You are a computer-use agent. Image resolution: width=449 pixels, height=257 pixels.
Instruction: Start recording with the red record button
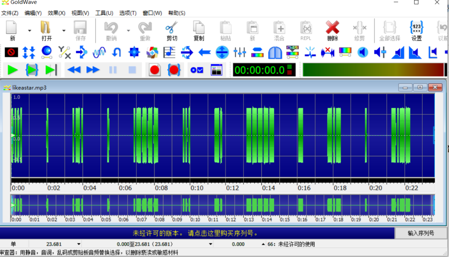(x=154, y=70)
